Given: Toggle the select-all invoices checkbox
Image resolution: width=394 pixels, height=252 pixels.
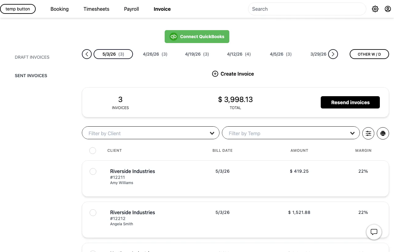Looking at the screenshot, I should [93, 151].
